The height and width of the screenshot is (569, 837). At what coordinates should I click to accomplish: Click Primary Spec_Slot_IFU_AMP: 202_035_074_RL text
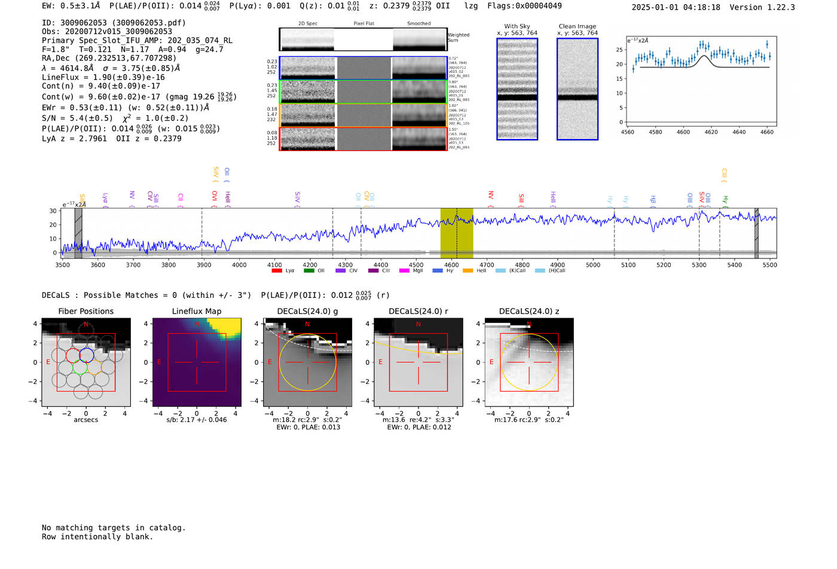coord(137,40)
